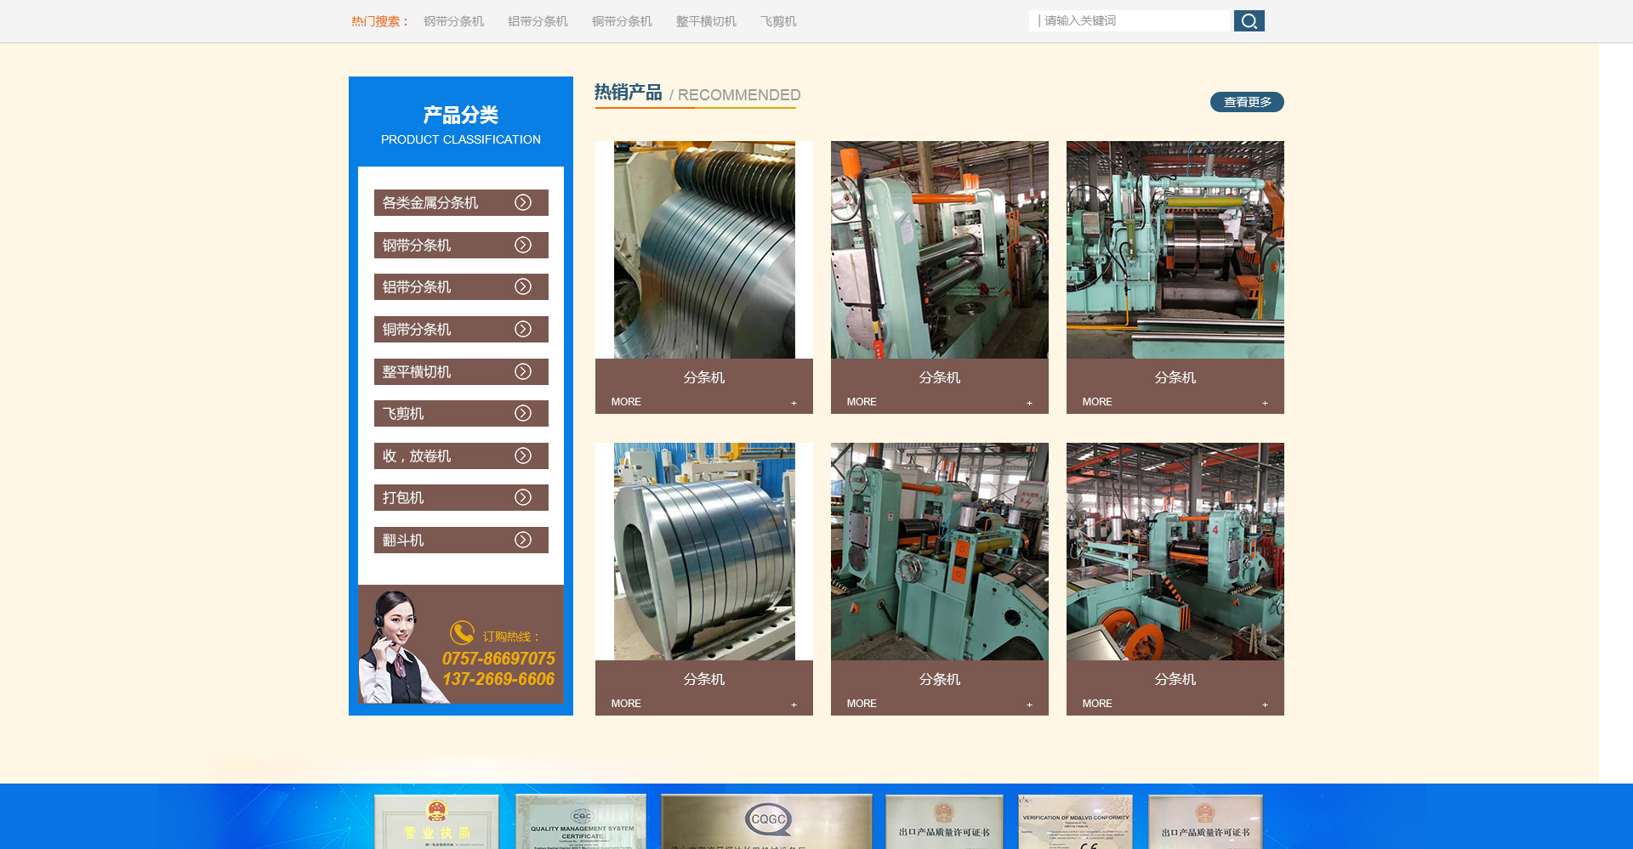Click circled arrow beside 整平横切机
1633x849 pixels.
click(523, 371)
